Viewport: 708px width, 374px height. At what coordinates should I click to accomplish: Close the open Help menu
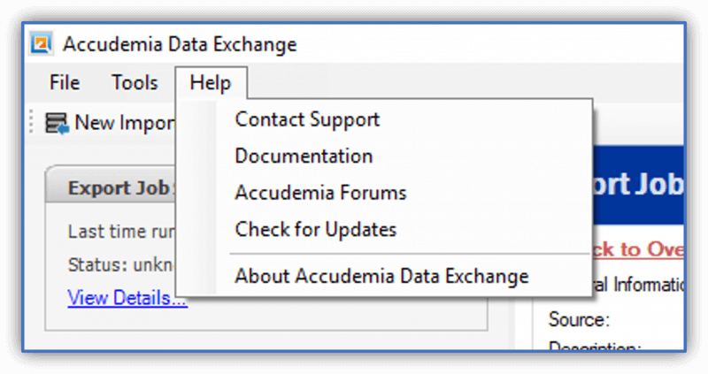click(211, 83)
